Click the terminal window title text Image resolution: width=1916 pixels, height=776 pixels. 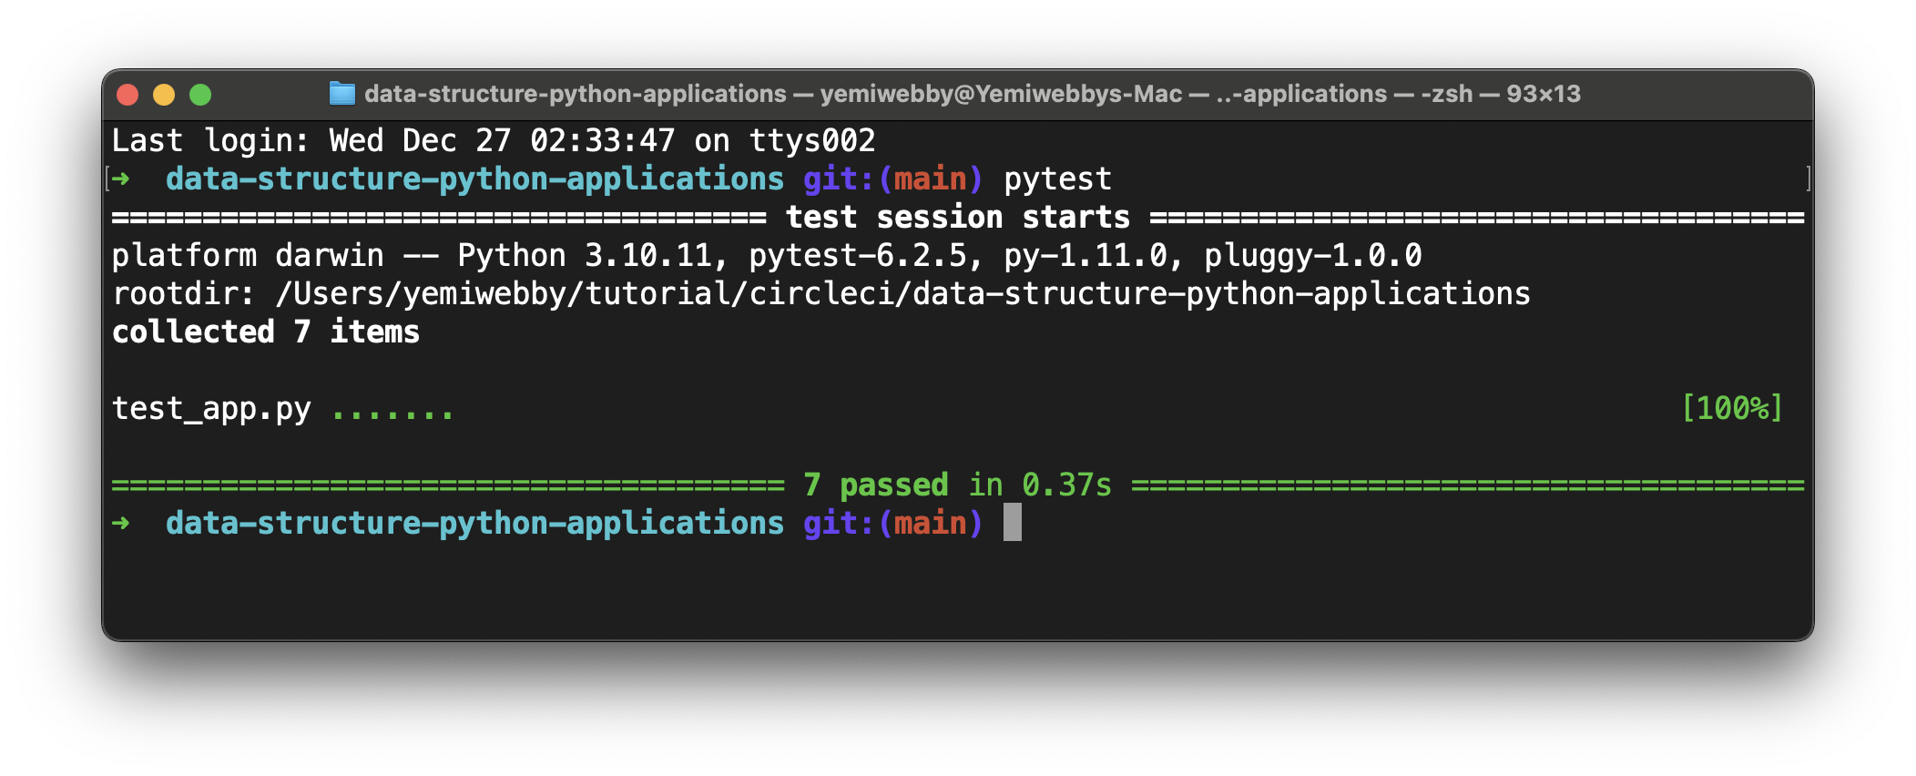point(973,94)
